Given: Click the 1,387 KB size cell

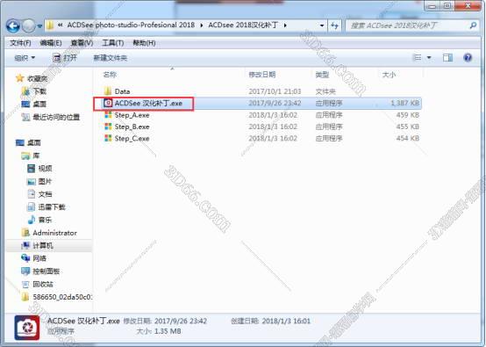Looking at the screenshot, I should [x=405, y=103].
